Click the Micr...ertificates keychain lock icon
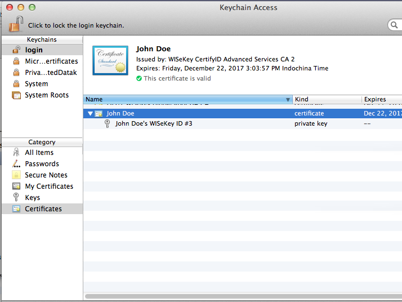The height and width of the screenshot is (302, 402). [x=16, y=61]
